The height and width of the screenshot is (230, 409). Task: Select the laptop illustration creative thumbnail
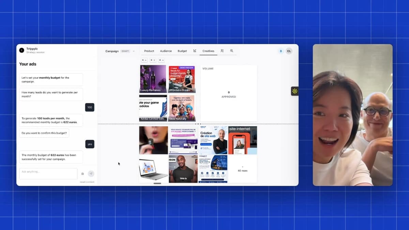(153, 169)
